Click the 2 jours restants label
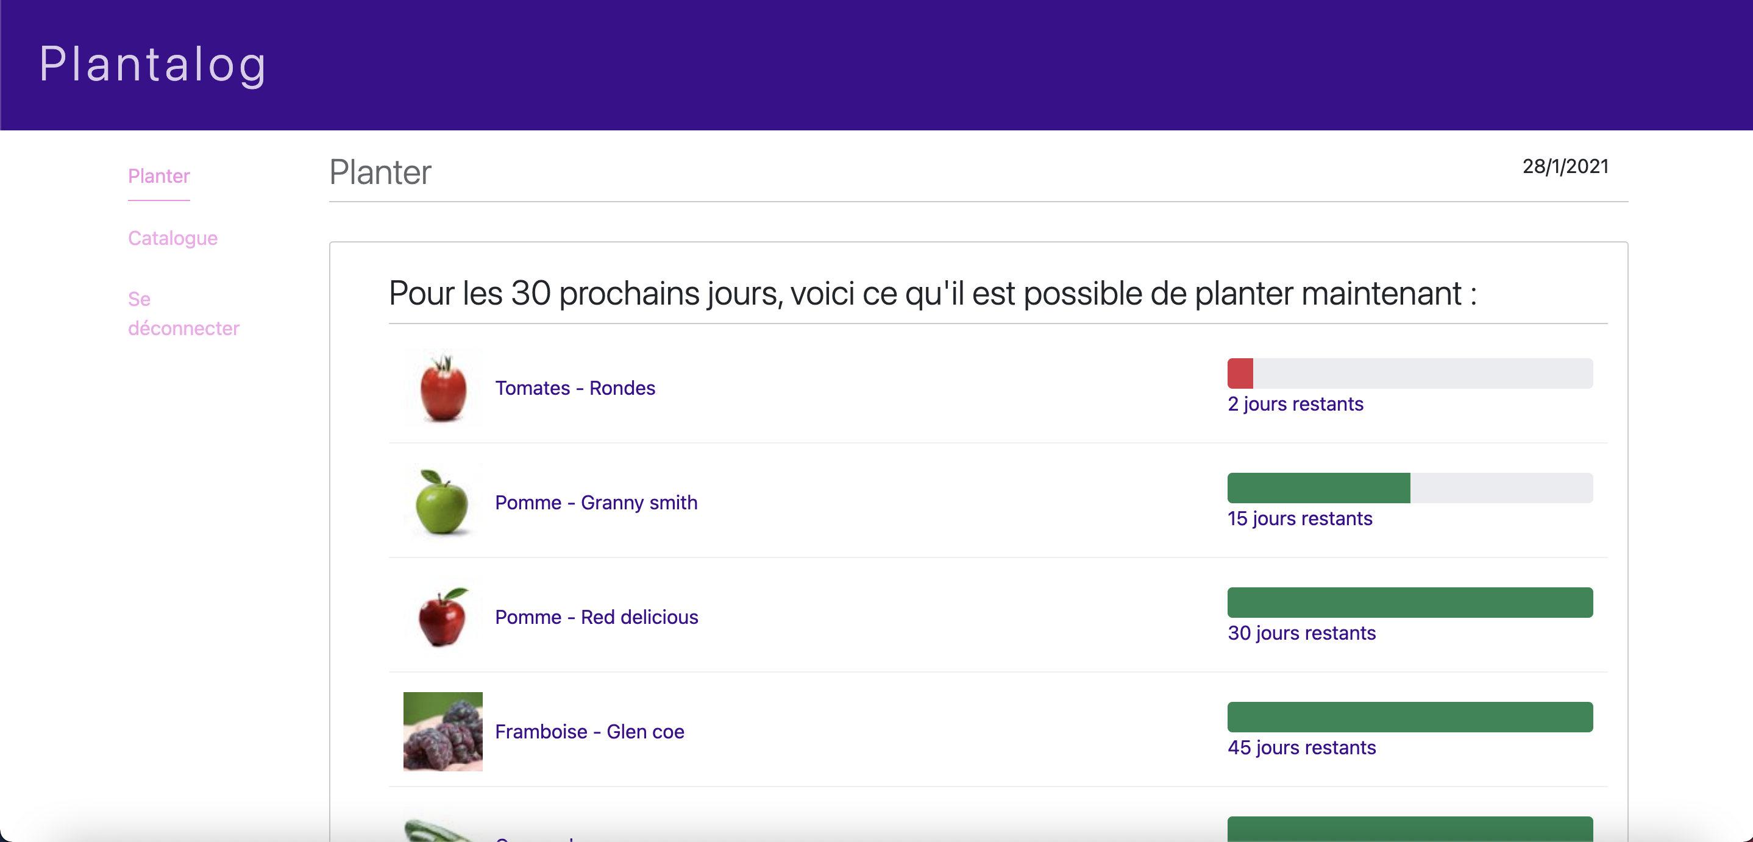1753x842 pixels. [1295, 404]
